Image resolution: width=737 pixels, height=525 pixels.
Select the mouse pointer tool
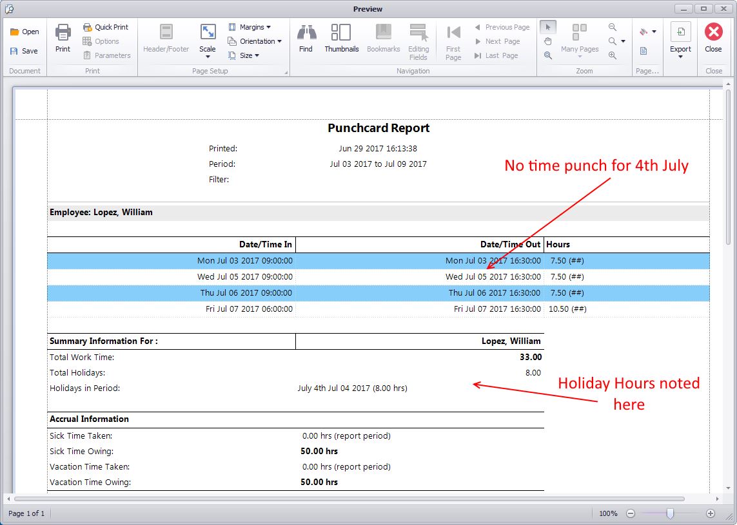[x=548, y=27]
